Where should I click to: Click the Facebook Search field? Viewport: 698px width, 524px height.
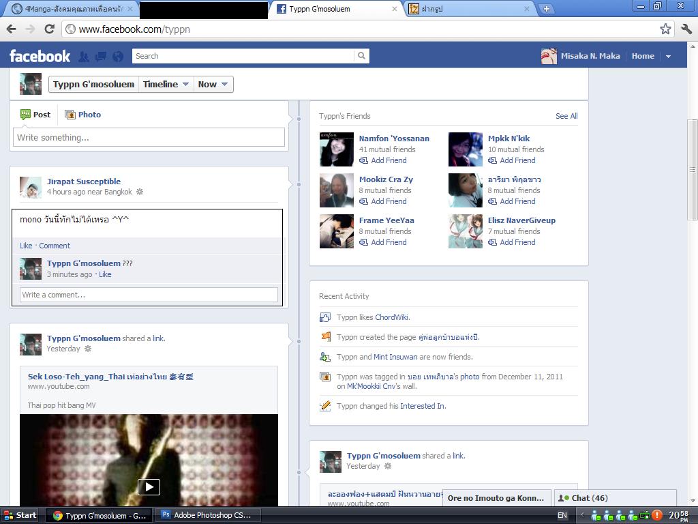(x=243, y=56)
